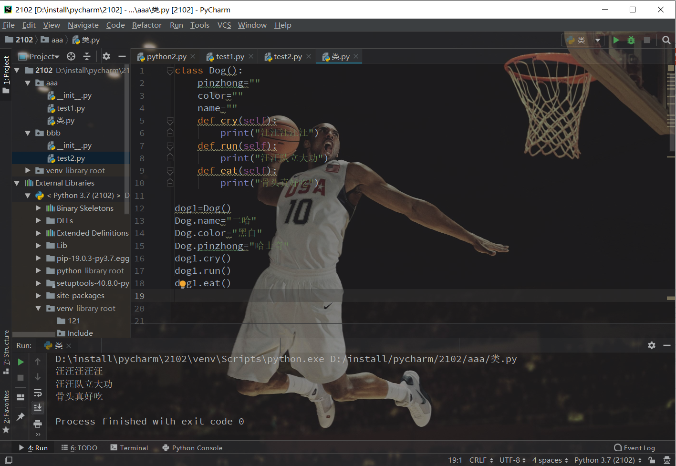Expand Extended Definitions node
Viewport: 676px width, 466px height.
click(x=38, y=233)
